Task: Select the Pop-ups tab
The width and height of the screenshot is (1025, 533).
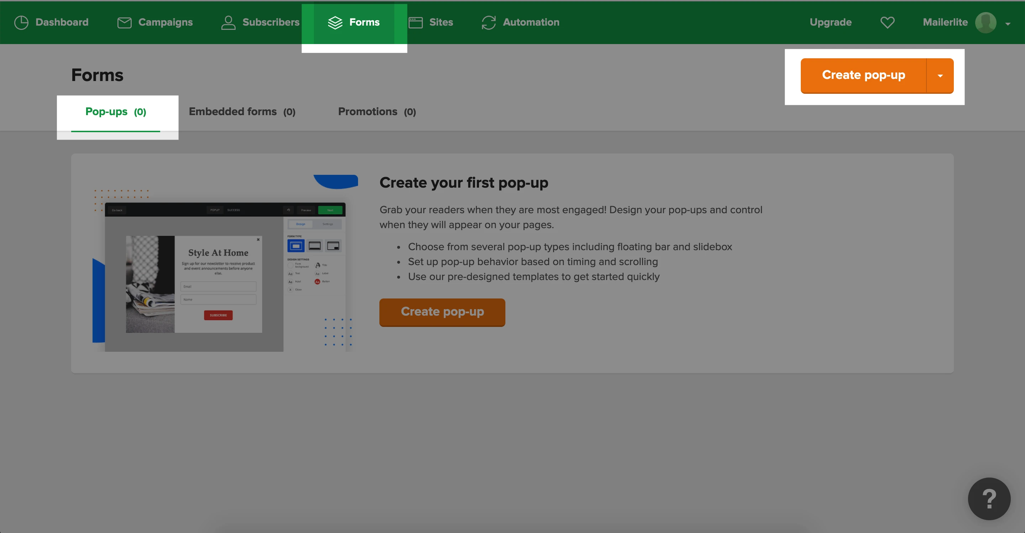Action: click(x=116, y=112)
